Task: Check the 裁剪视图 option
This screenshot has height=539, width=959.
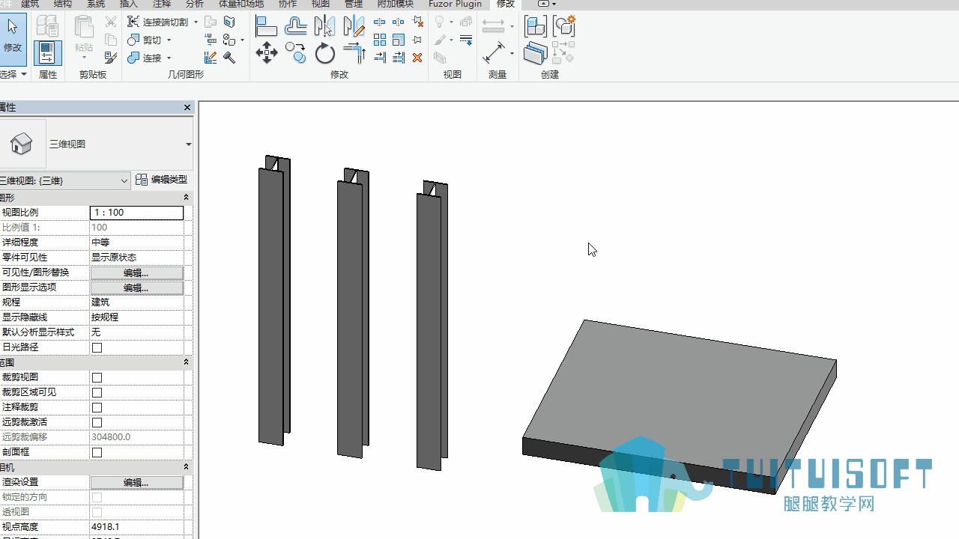Action: point(97,377)
